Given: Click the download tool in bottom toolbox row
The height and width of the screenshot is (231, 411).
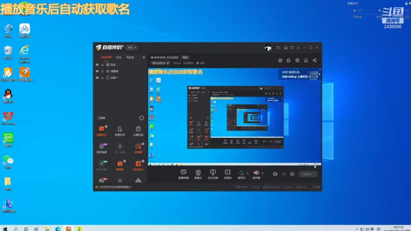Looking at the screenshot, I should coord(120,181).
